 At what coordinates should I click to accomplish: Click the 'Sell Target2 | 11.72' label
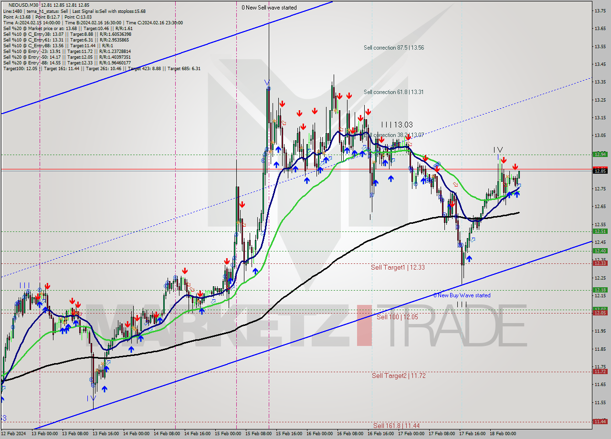point(399,376)
